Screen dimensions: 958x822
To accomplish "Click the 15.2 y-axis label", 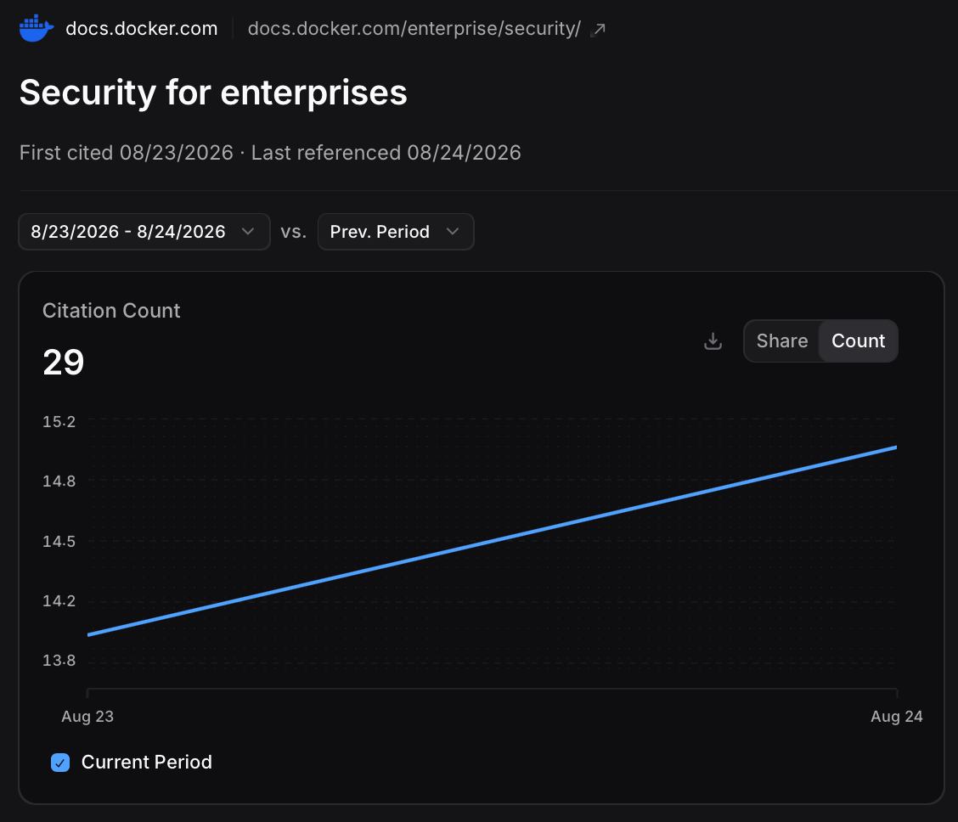I will (59, 421).
